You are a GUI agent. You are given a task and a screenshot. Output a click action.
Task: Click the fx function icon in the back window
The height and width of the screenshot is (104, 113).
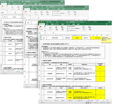click(x=15, y=12)
